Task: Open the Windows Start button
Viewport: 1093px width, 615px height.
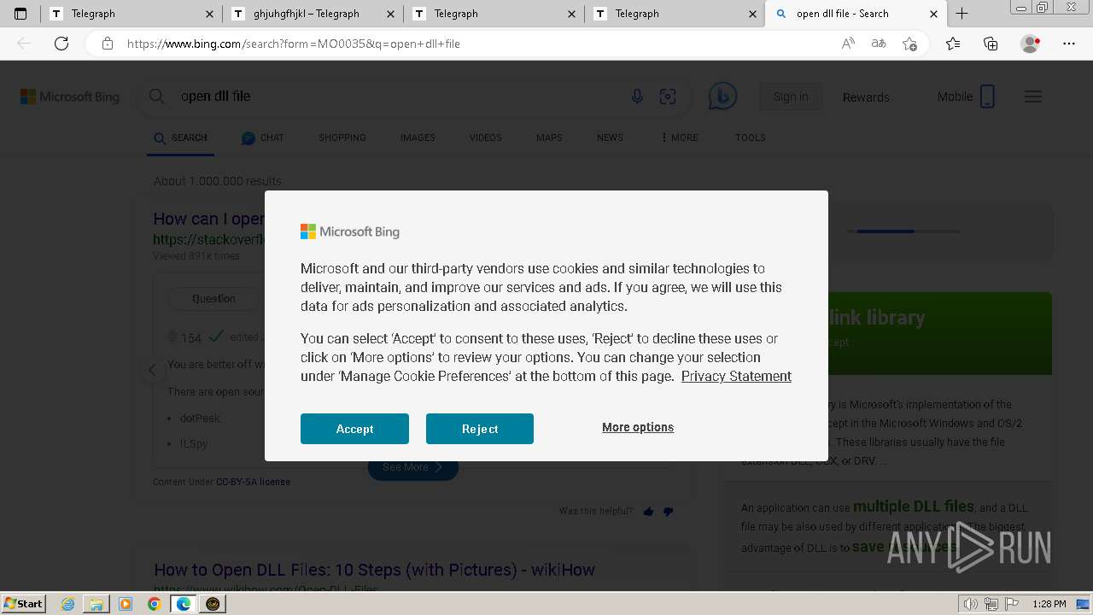Action: (x=23, y=603)
